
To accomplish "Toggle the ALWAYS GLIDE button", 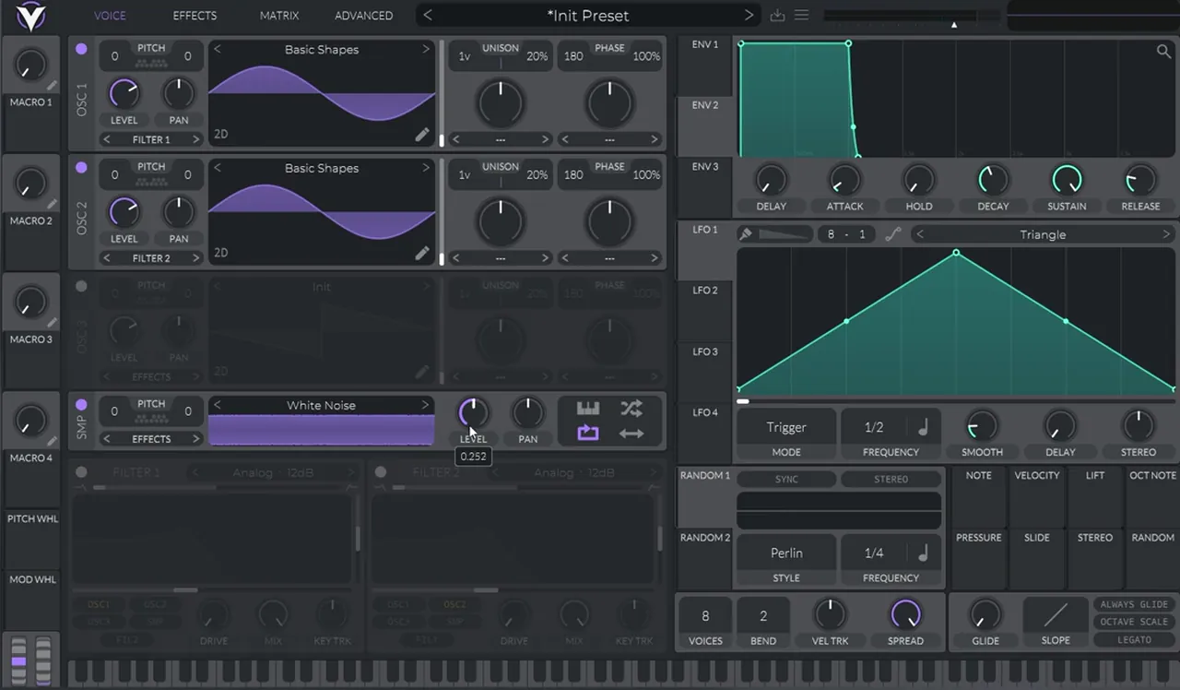I will click(1134, 604).
